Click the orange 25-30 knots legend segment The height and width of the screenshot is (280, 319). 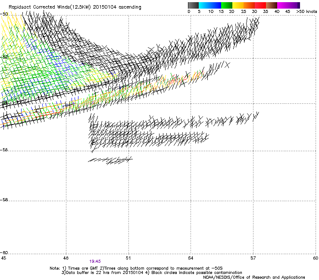[x=249, y=5]
